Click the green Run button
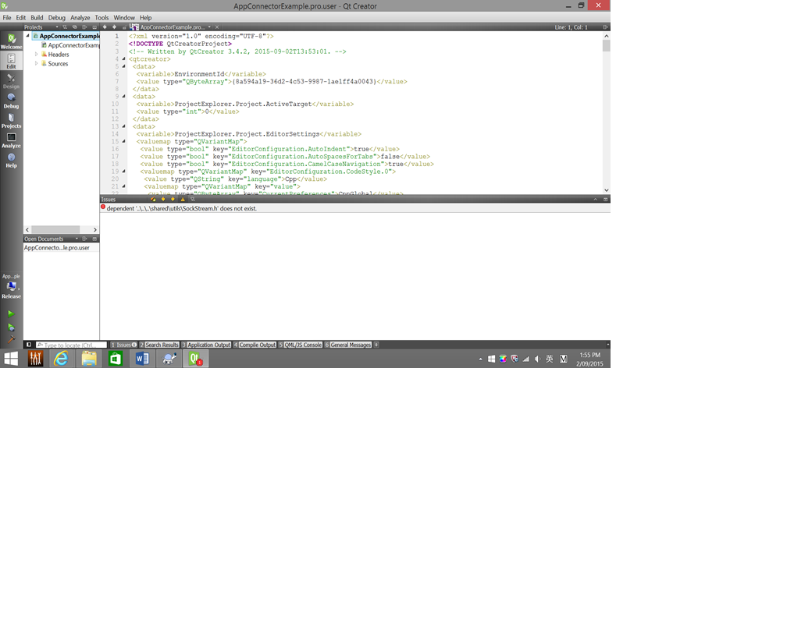This screenshot has height=623, width=787. pyautogui.click(x=11, y=313)
